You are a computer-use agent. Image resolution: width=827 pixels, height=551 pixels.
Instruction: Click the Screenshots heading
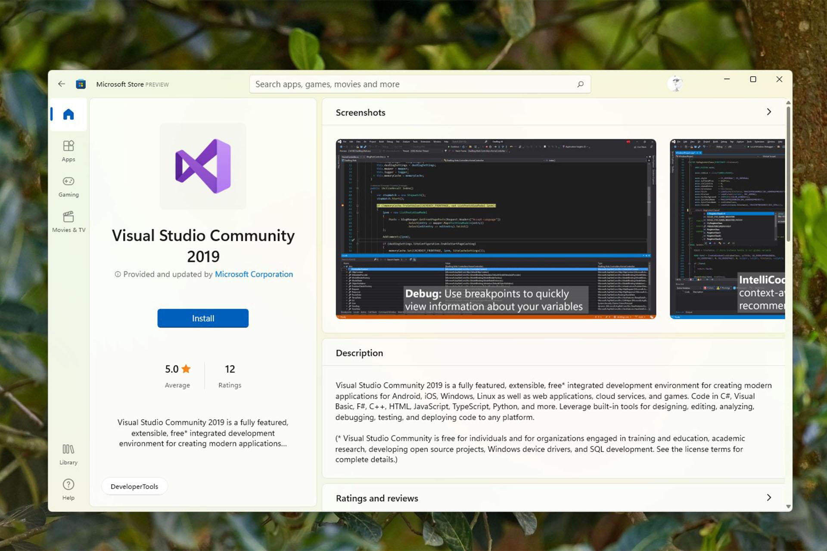tap(361, 112)
